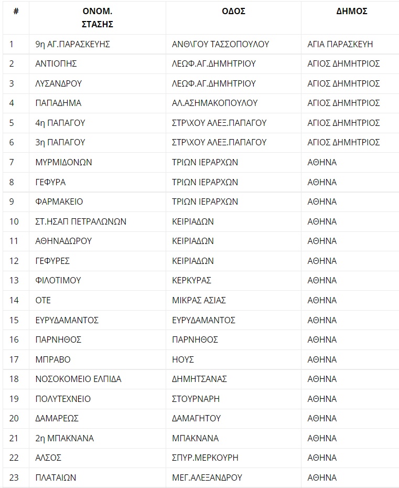The image size is (399, 488).
Task: Select the ΠΟΛΥΤΕΧΝΕΙΟ stop row
Action: 201,399
